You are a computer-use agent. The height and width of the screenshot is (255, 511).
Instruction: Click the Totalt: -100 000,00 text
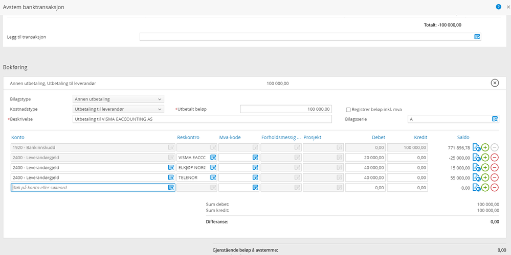coord(442,24)
